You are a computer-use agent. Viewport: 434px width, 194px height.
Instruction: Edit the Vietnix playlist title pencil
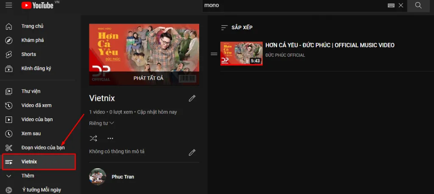[192, 98]
